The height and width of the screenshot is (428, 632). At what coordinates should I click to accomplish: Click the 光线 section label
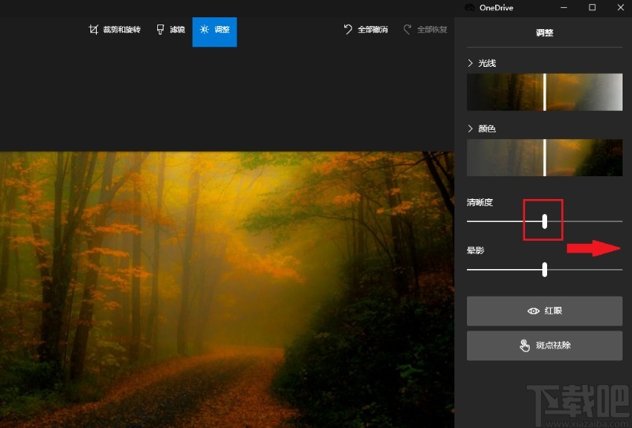pos(487,63)
